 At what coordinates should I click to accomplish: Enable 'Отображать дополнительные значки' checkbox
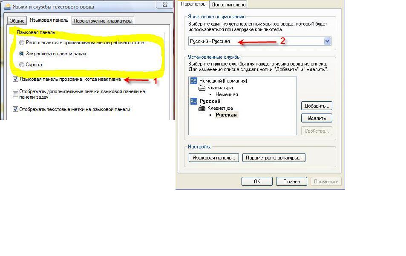click(15, 94)
